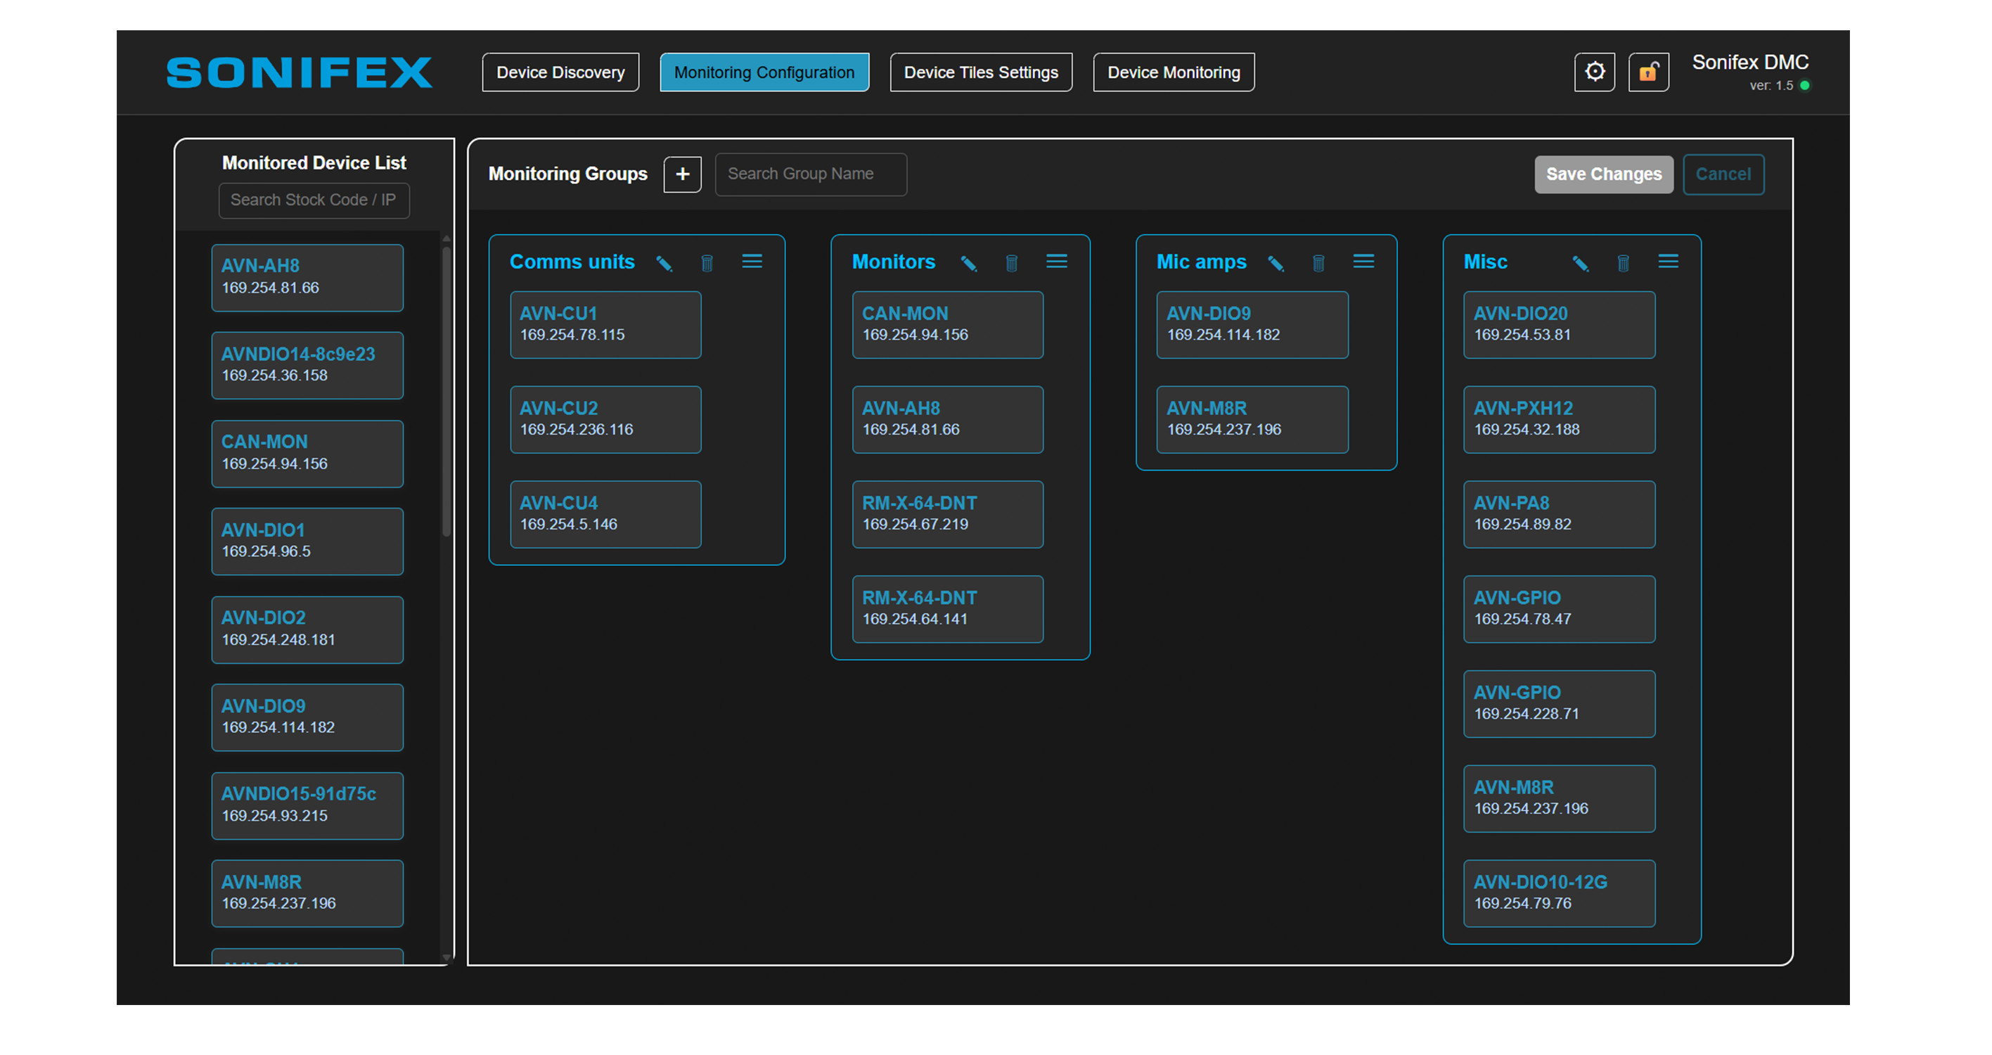Screen dimensions: 1992x1055
Task: Click the Search Group Name field
Action: pyautogui.click(x=811, y=174)
